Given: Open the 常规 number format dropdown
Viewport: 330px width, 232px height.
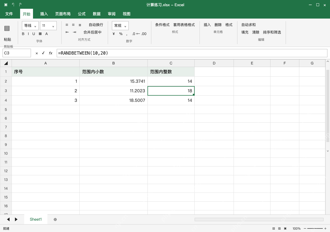Looking at the screenshot, I should point(120,26).
